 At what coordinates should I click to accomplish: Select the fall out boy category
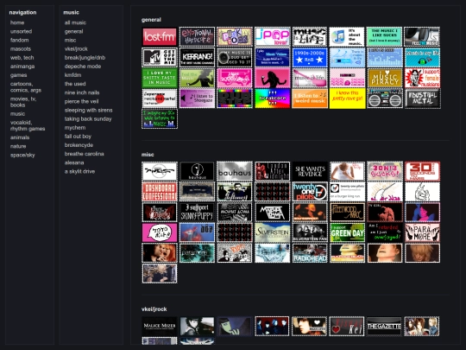78,137
